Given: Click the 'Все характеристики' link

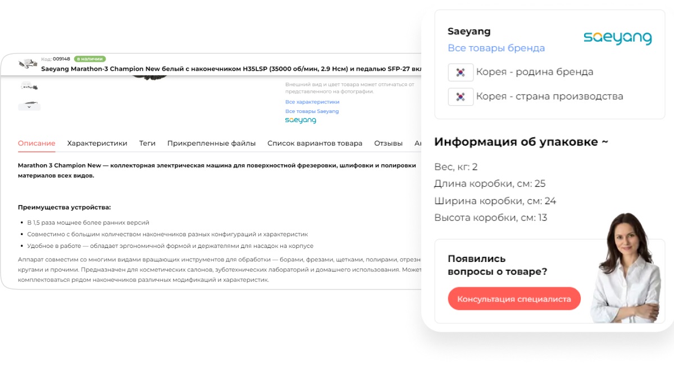Looking at the screenshot, I should click(312, 102).
